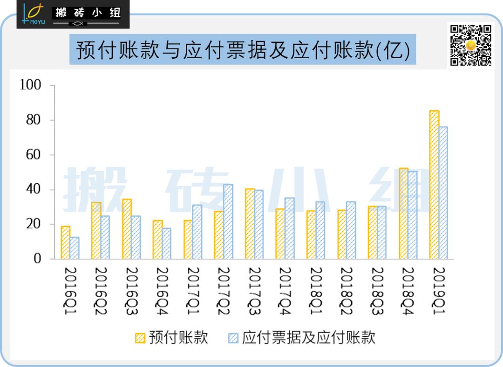Click the 搬砖小组 logo text

tap(88, 13)
